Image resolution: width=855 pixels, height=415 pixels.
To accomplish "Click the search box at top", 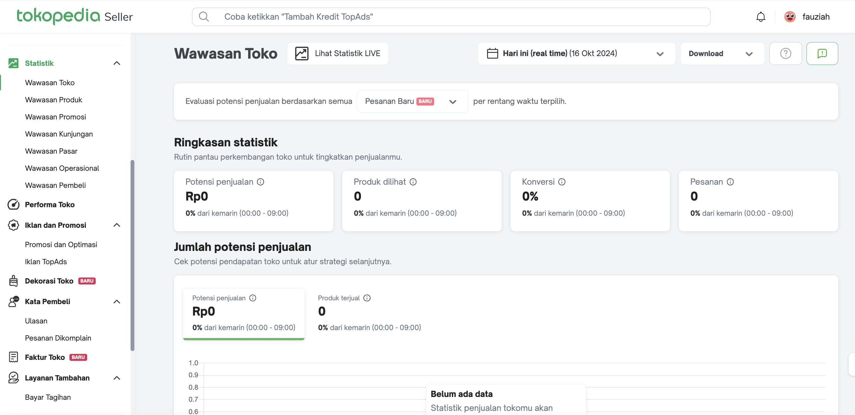I will pyautogui.click(x=451, y=16).
